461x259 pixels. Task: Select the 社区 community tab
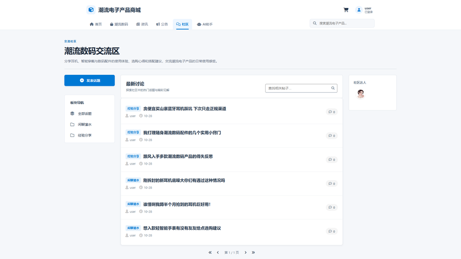[x=182, y=24]
